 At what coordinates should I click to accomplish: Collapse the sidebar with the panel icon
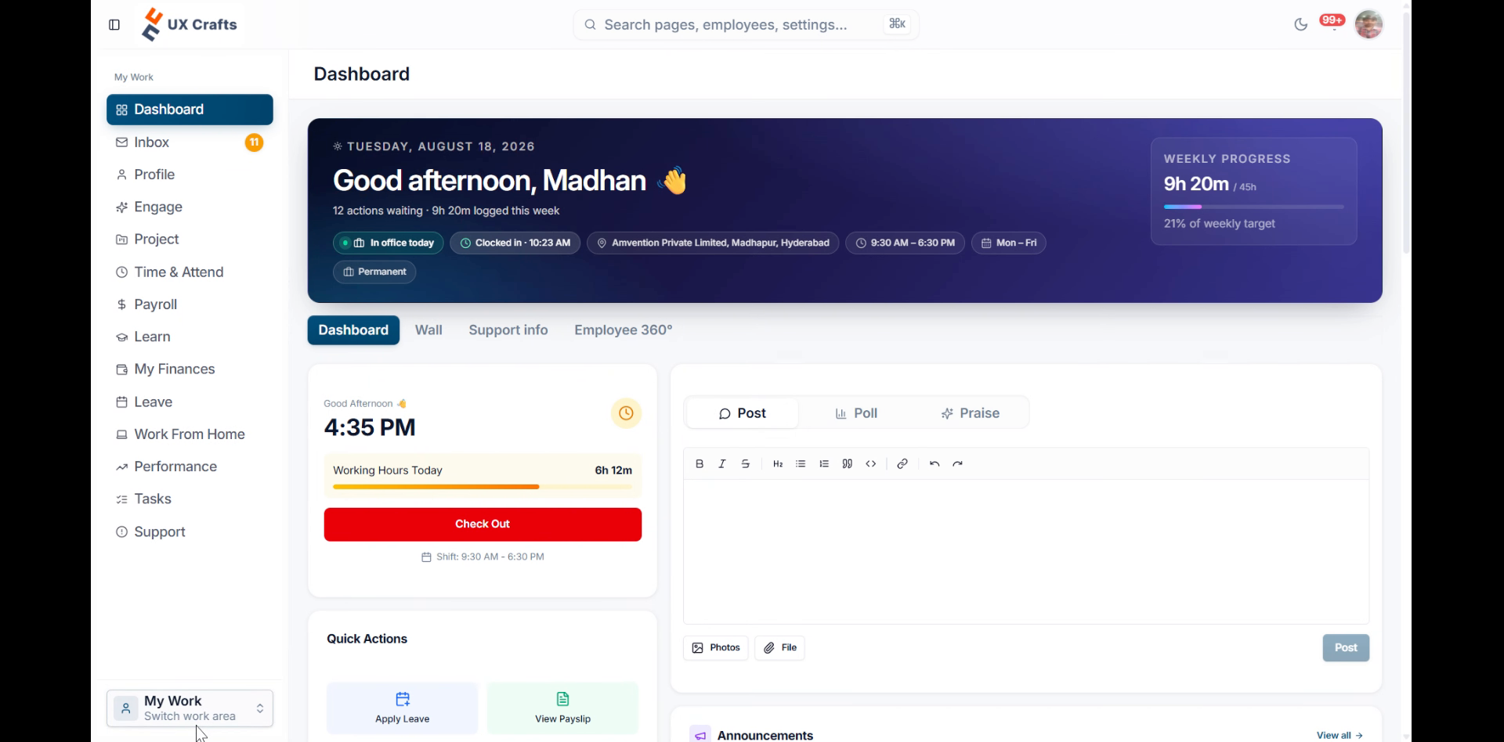pos(114,25)
